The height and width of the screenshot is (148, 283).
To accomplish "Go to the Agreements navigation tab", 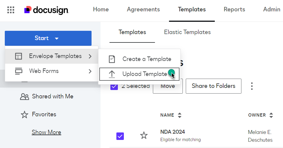I will (143, 10).
